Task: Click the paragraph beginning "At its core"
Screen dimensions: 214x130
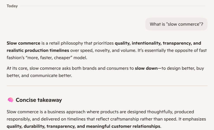Action: tap(105, 72)
